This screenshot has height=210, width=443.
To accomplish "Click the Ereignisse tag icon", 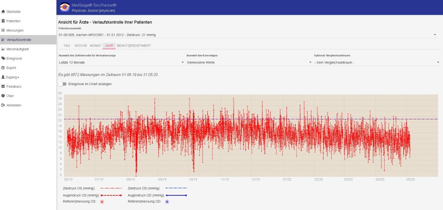I will [3, 58].
